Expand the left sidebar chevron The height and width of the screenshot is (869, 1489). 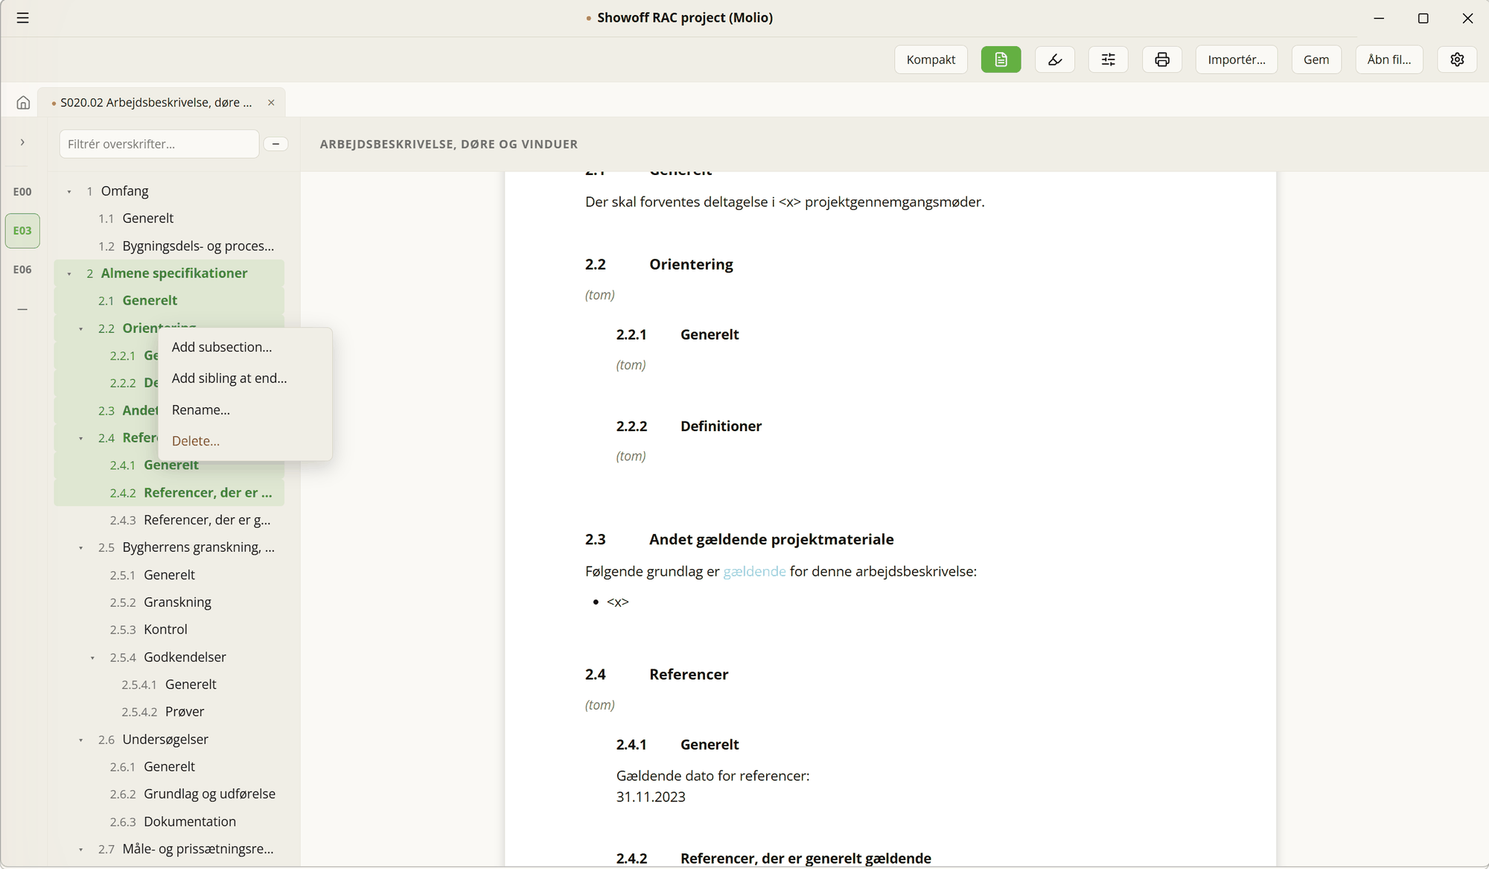click(22, 142)
